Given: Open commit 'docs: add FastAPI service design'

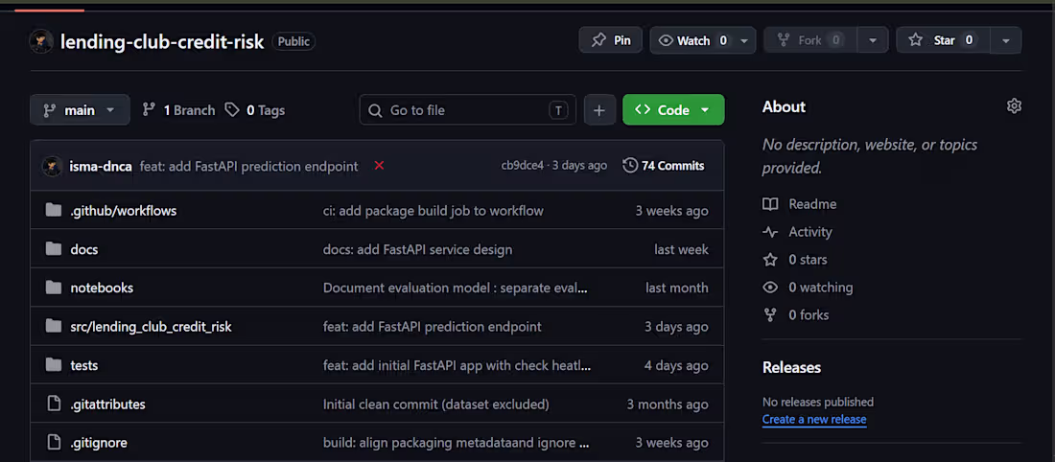Looking at the screenshot, I should [x=418, y=249].
